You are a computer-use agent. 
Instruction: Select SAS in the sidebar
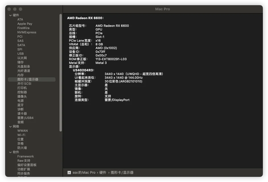(x=20, y=41)
